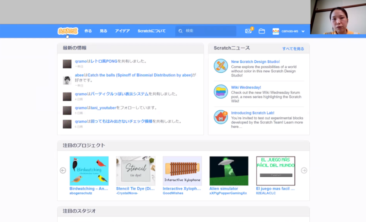
Task: Open the 作る (Create) menu item
Action: coord(88,31)
